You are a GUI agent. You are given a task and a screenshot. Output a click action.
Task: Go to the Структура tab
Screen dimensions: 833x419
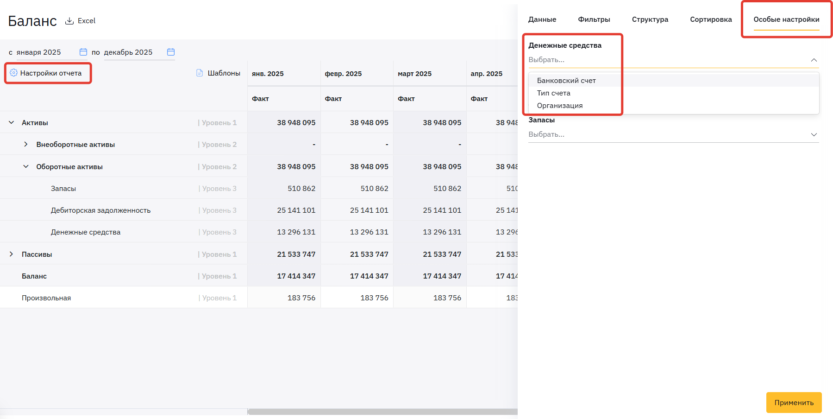click(650, 19)
